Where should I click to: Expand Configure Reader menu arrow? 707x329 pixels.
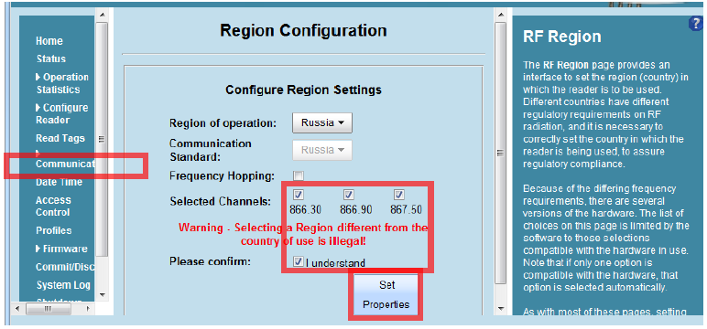click(38, 108)
